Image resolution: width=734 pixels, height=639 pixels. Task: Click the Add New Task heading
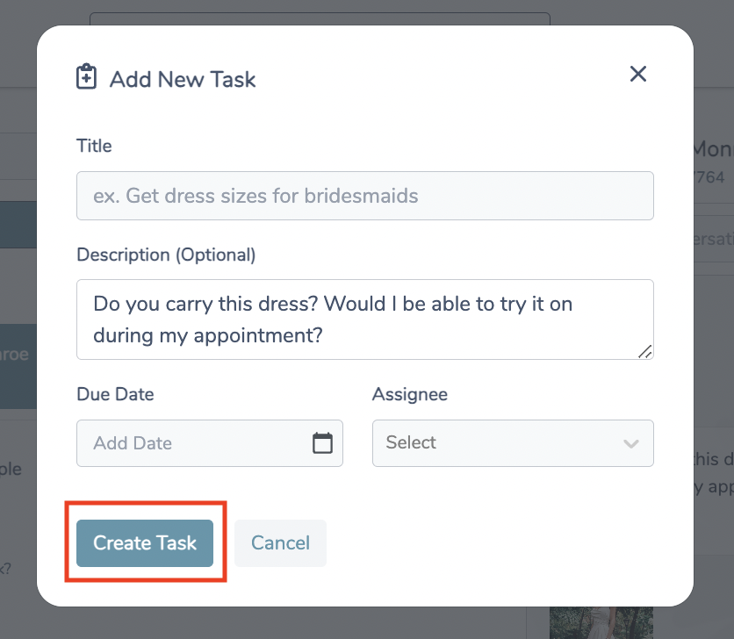tap(183, 79)
